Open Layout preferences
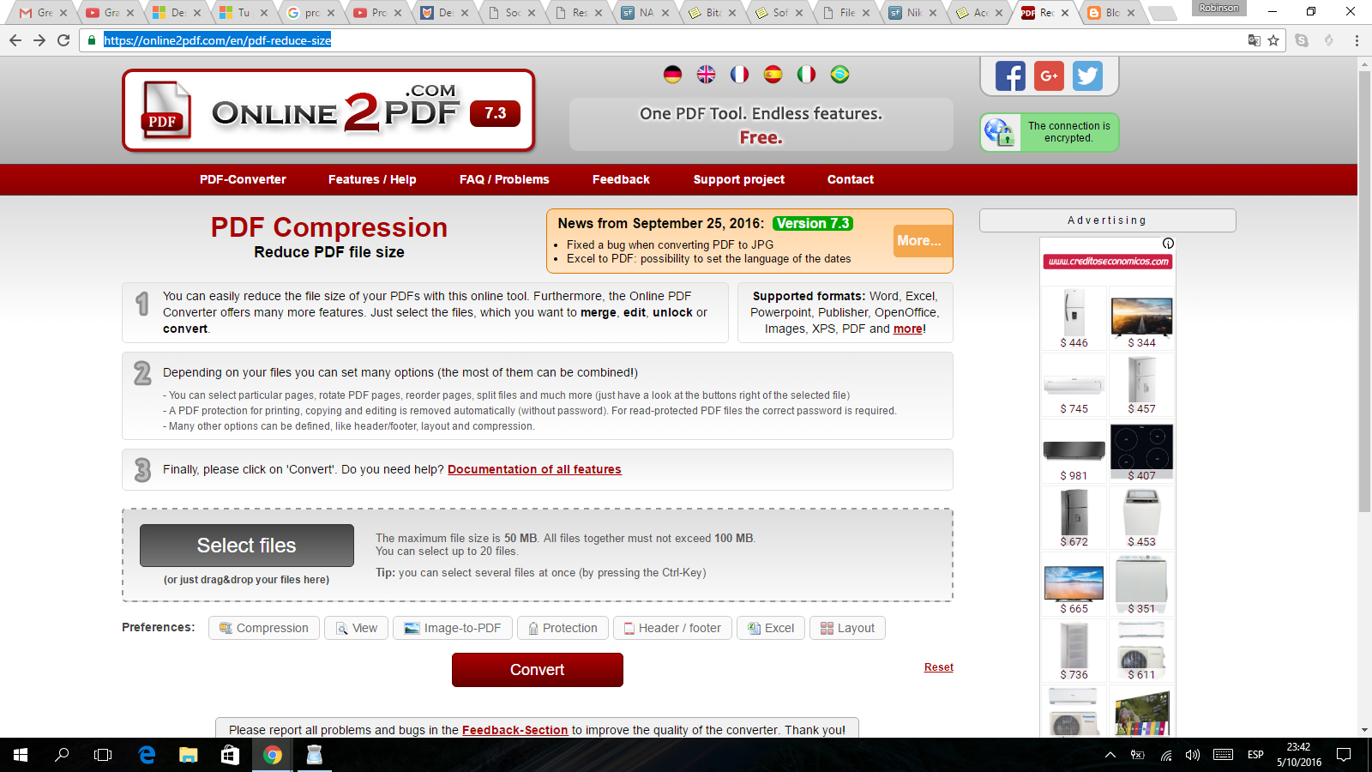 pos(847,628)
